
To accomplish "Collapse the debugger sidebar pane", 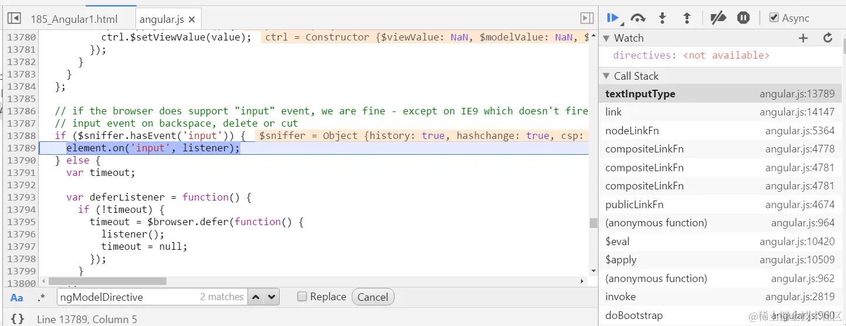I will [x=587, y=19].
